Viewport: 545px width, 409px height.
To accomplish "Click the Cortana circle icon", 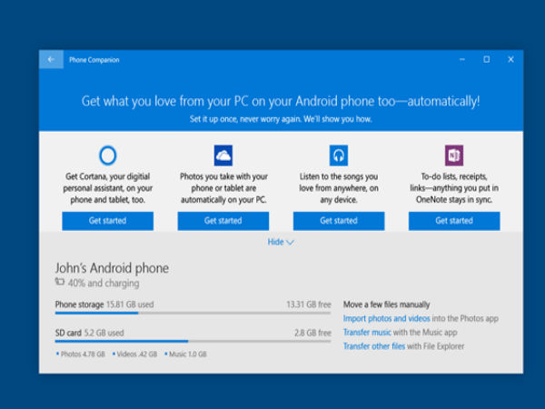I will pyautogui.click(x=107, y=155).
